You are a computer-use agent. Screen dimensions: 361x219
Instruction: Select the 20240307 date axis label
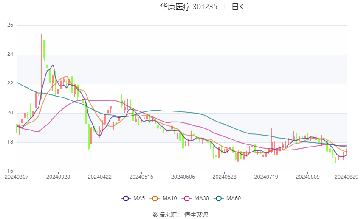point(17,177)
